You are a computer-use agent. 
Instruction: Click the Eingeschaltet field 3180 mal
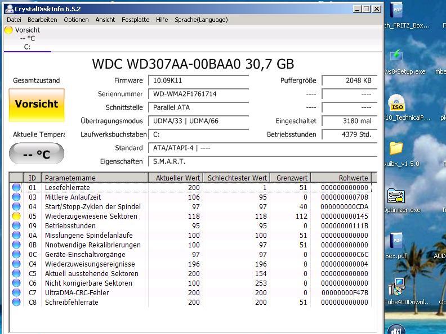click(x=350, y=121)
